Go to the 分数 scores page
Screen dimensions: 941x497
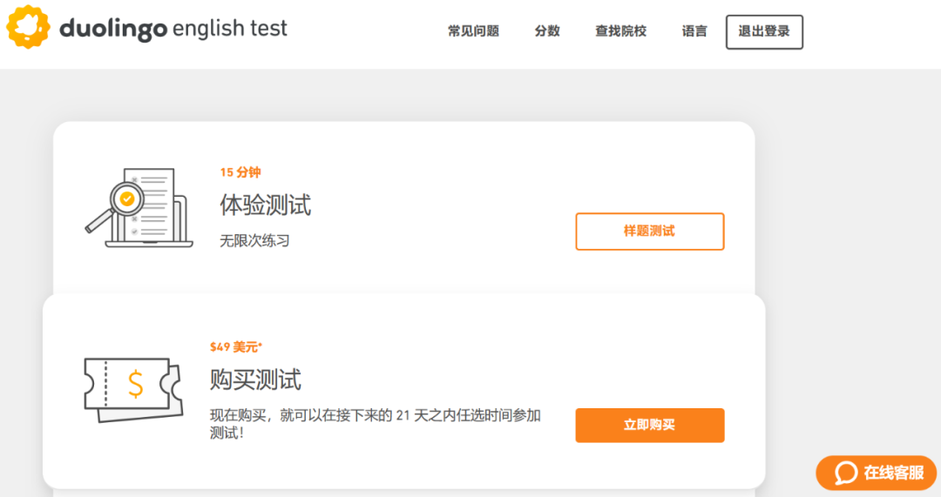pyautogui.click(x=547, y=31)
